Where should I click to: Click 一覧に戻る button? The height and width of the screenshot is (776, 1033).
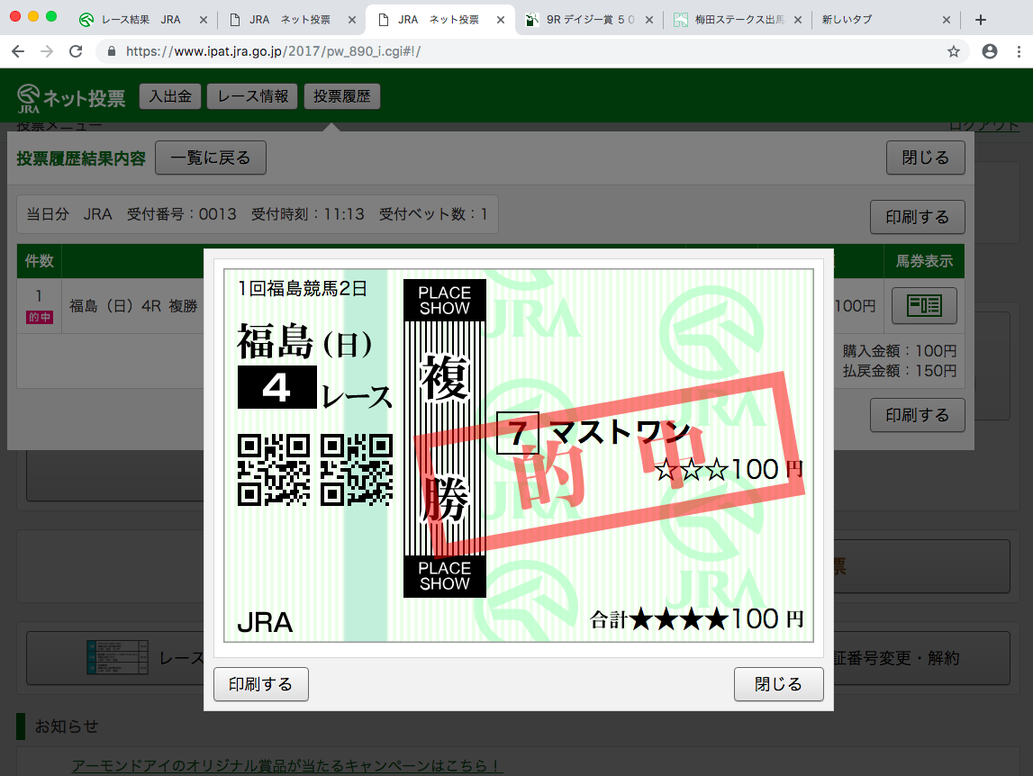point(211,158)
